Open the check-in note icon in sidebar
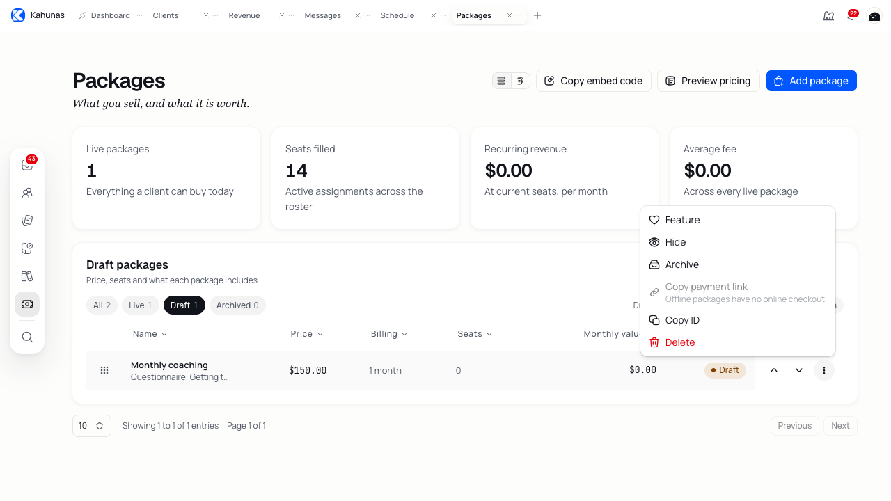Image resolution: width=891 pixels, height=501 pixels. point(27,248)
